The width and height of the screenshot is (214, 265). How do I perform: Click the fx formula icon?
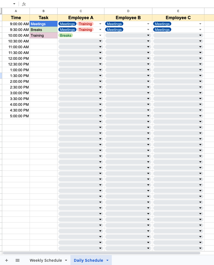[x=24, y=4]
